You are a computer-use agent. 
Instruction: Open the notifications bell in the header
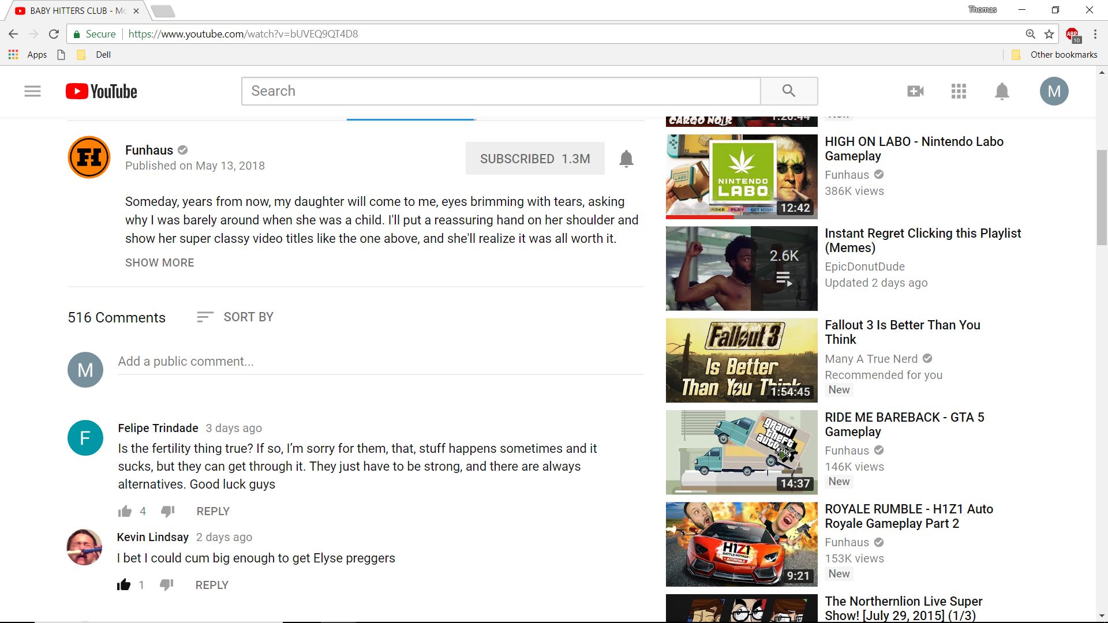pyautogui.click(x=1002, y=91)
